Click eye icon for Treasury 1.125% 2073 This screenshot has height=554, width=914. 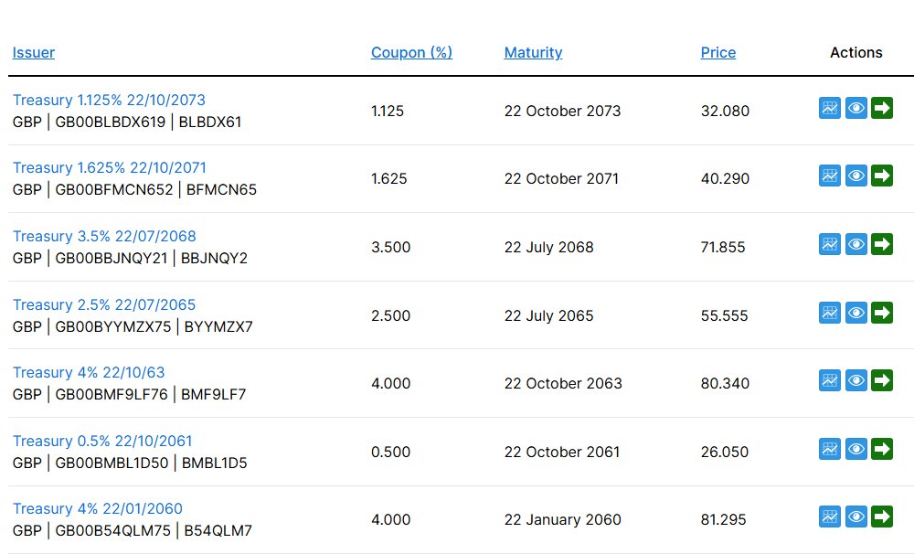tap(856, 108)
